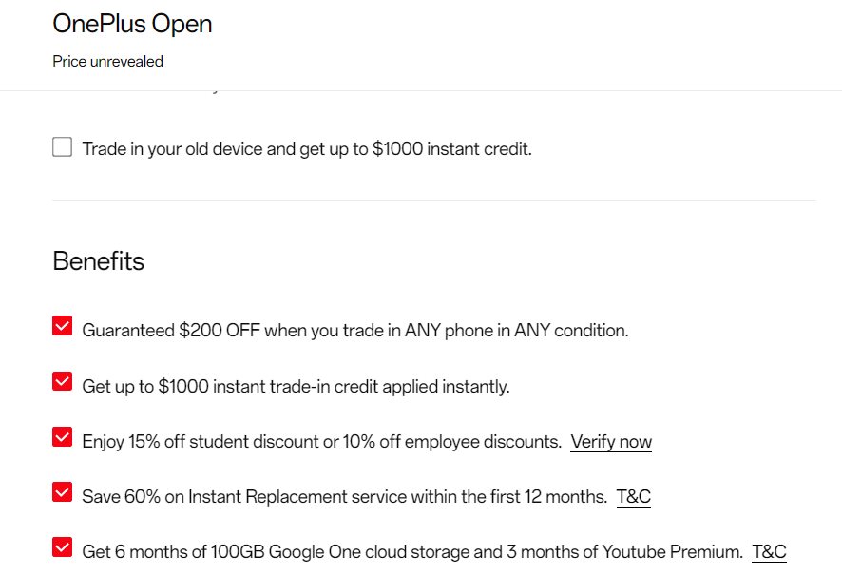
Task: Enable the trade-in your old device checkbox
Action: (x=62, y=146)
